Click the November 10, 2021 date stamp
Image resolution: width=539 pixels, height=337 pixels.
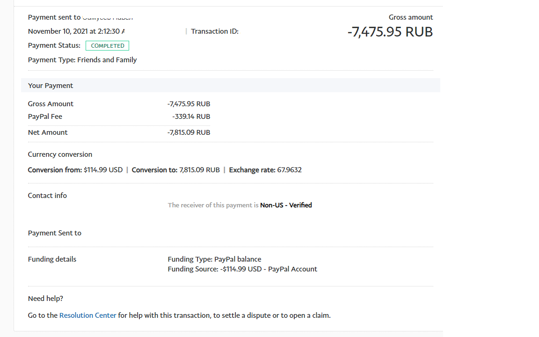[76, 31]
